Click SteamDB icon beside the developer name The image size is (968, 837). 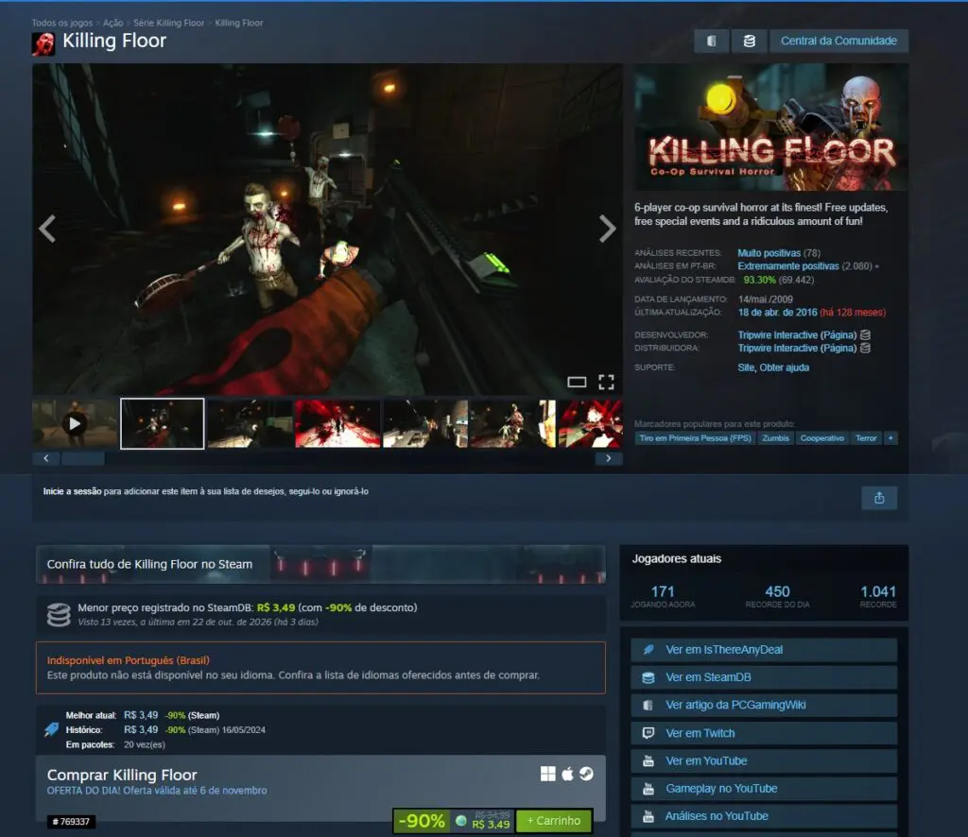point(866,335)
